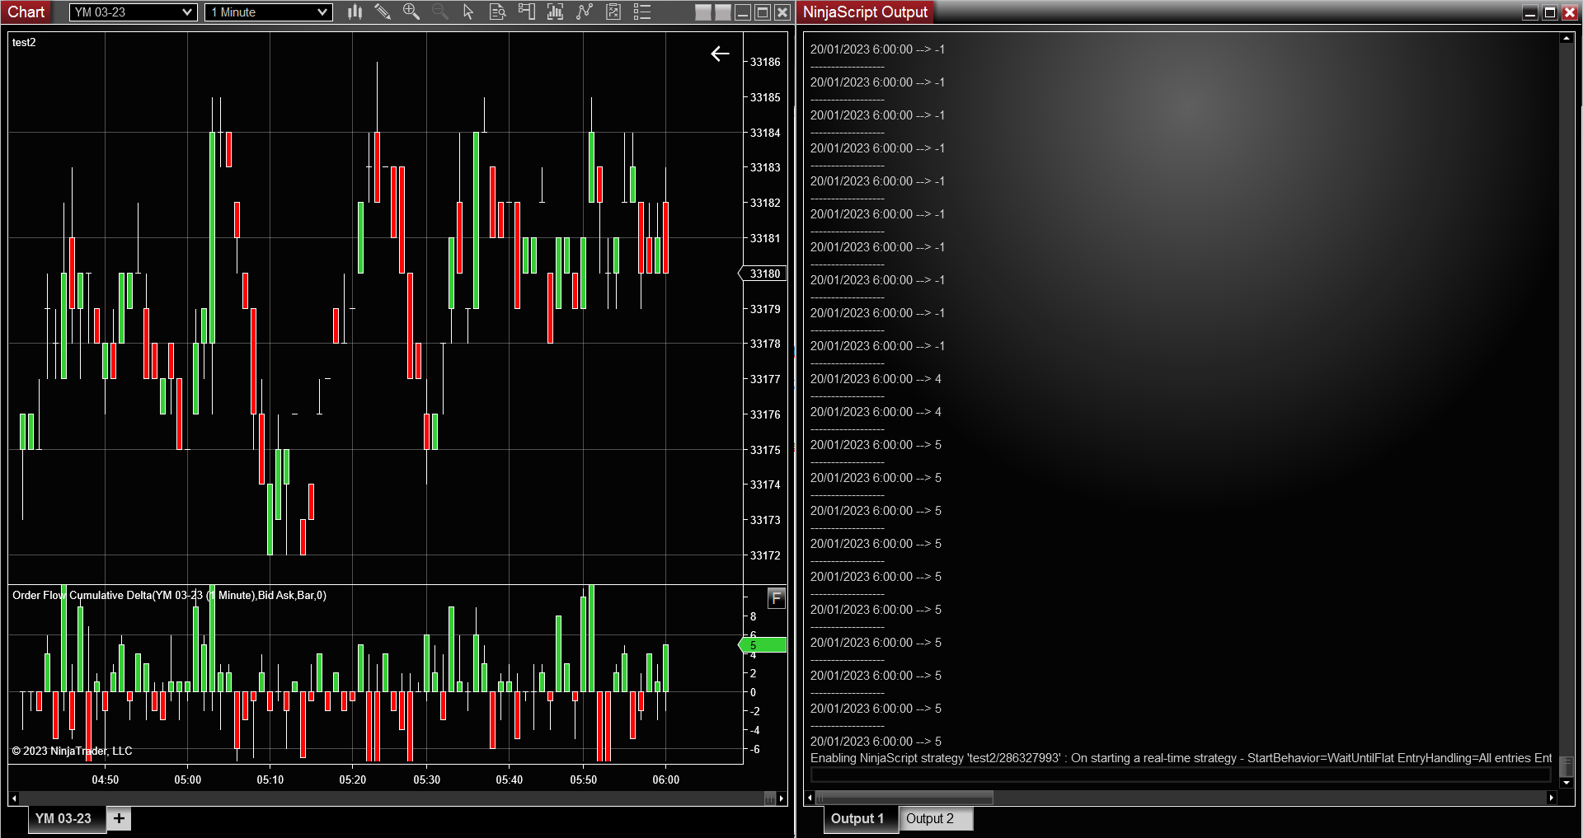Click the Chart window title label
The height and width of the screenshot is (838, 1583).
click(x=26, y=12)
